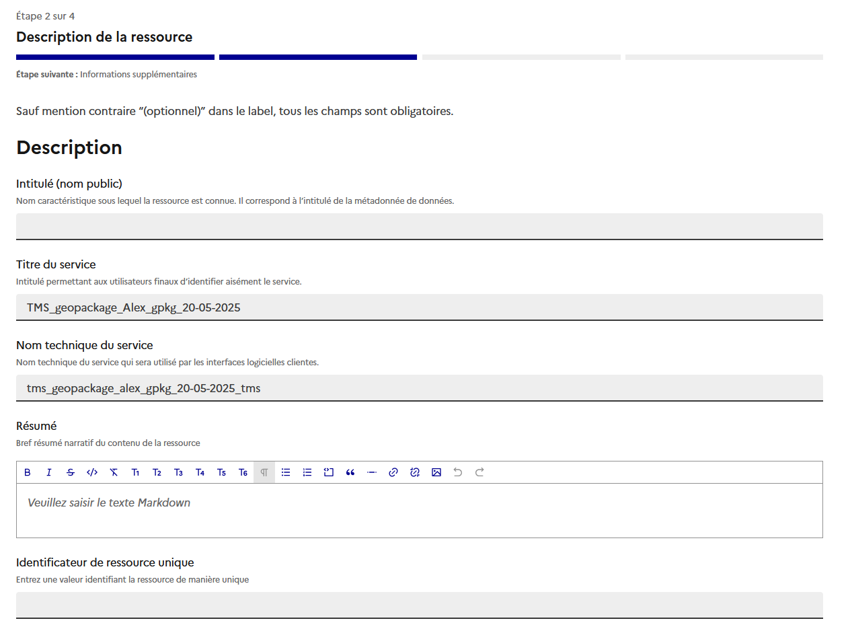Image resolution: width=848 pixels, height=629 pixels.
Task: Apply strikethrough formatting to the Résumé text
Action: [70, 472]
